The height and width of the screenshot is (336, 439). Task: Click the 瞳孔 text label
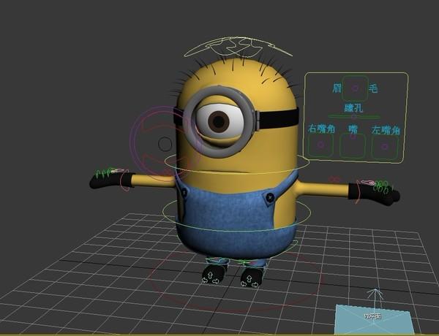point(353,107)
